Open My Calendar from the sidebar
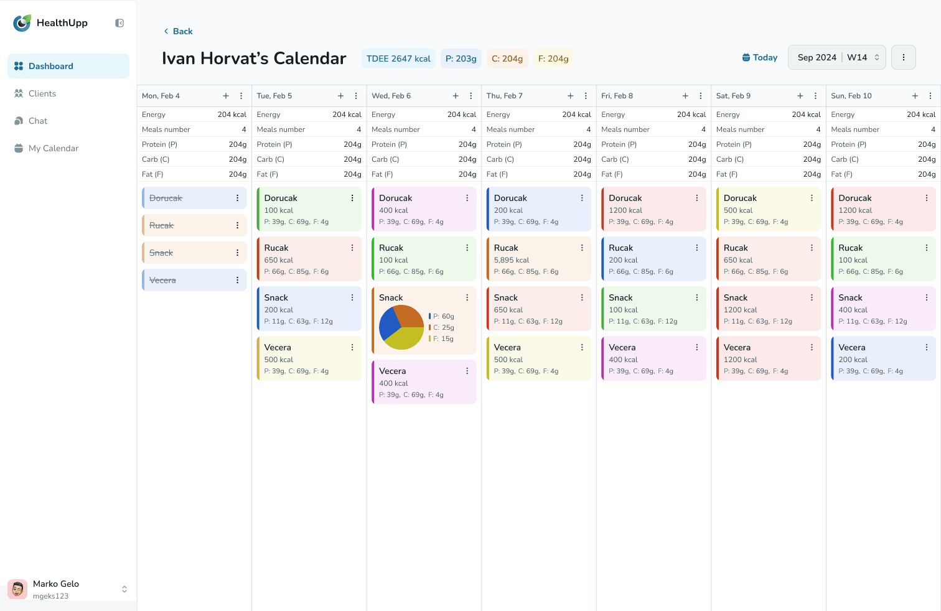The image size is (941, 611). (54, 148)
